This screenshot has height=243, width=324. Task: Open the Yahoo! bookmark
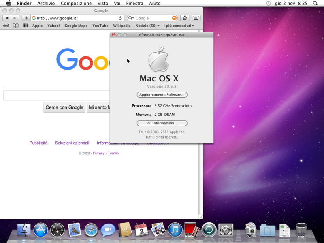(x=53, y=26)
